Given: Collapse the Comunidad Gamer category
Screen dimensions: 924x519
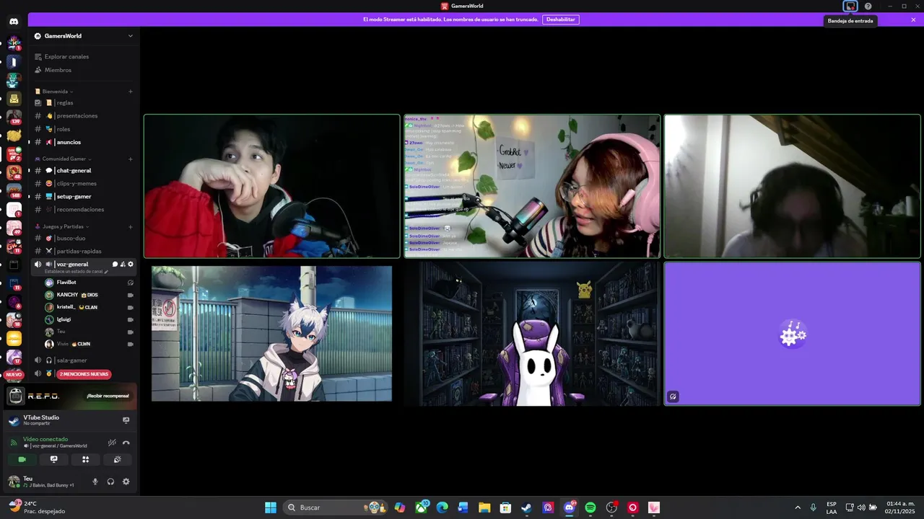Looking at the screenshot, I should (x=64, y=159).
